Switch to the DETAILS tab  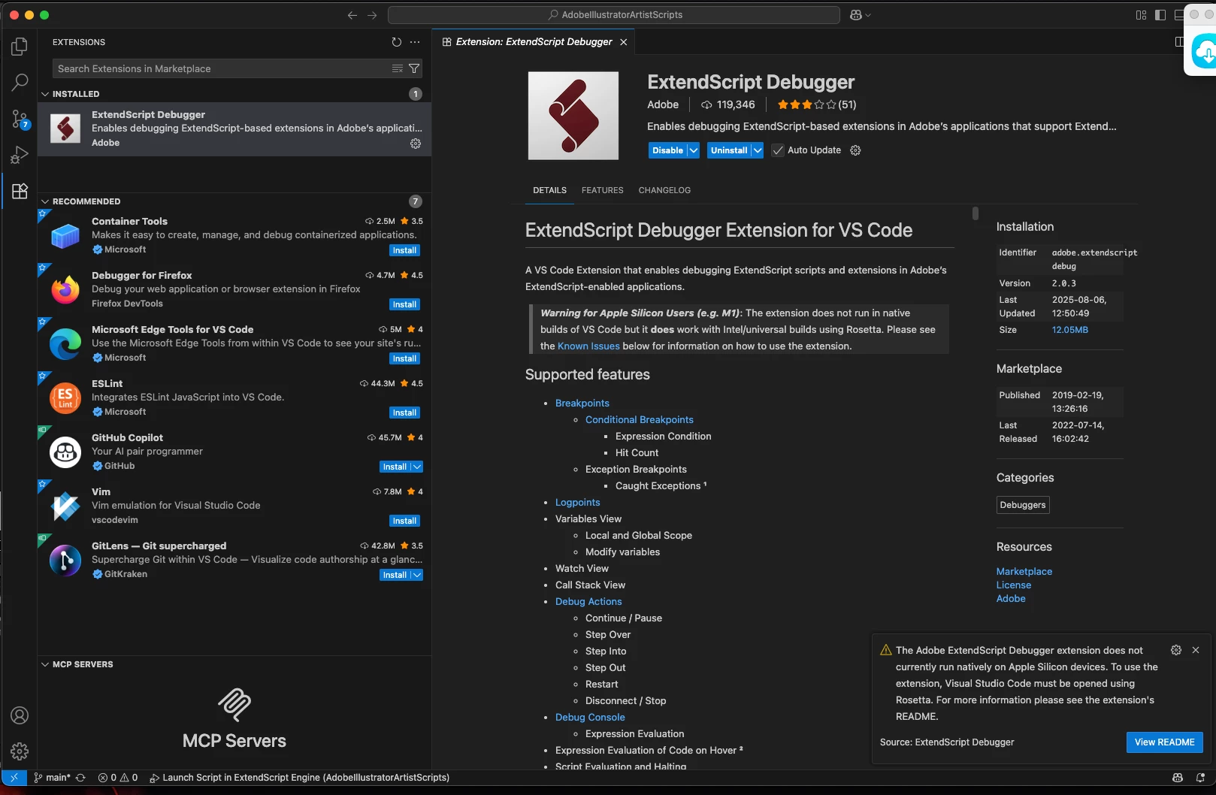[549, 190]
